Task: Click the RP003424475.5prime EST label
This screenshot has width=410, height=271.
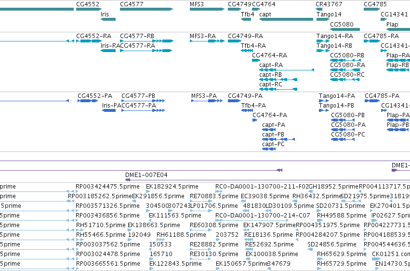Action: 108,187
